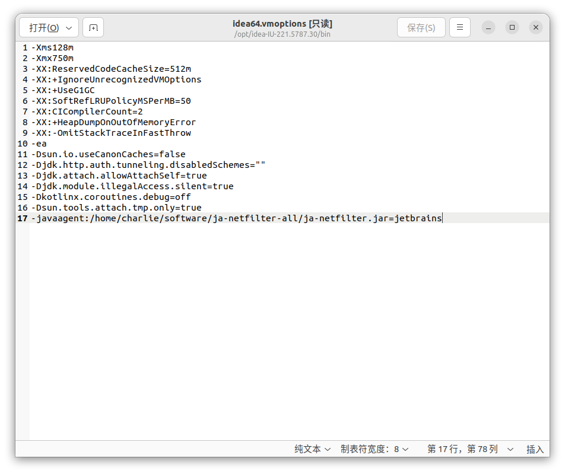Click on the -javaagent line text
The width and height of the screenshot is (565, 474).
click(x=236, y=218)
